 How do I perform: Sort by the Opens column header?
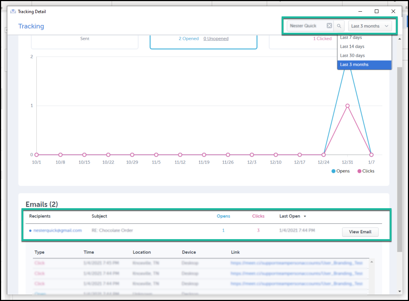(223, 216)
